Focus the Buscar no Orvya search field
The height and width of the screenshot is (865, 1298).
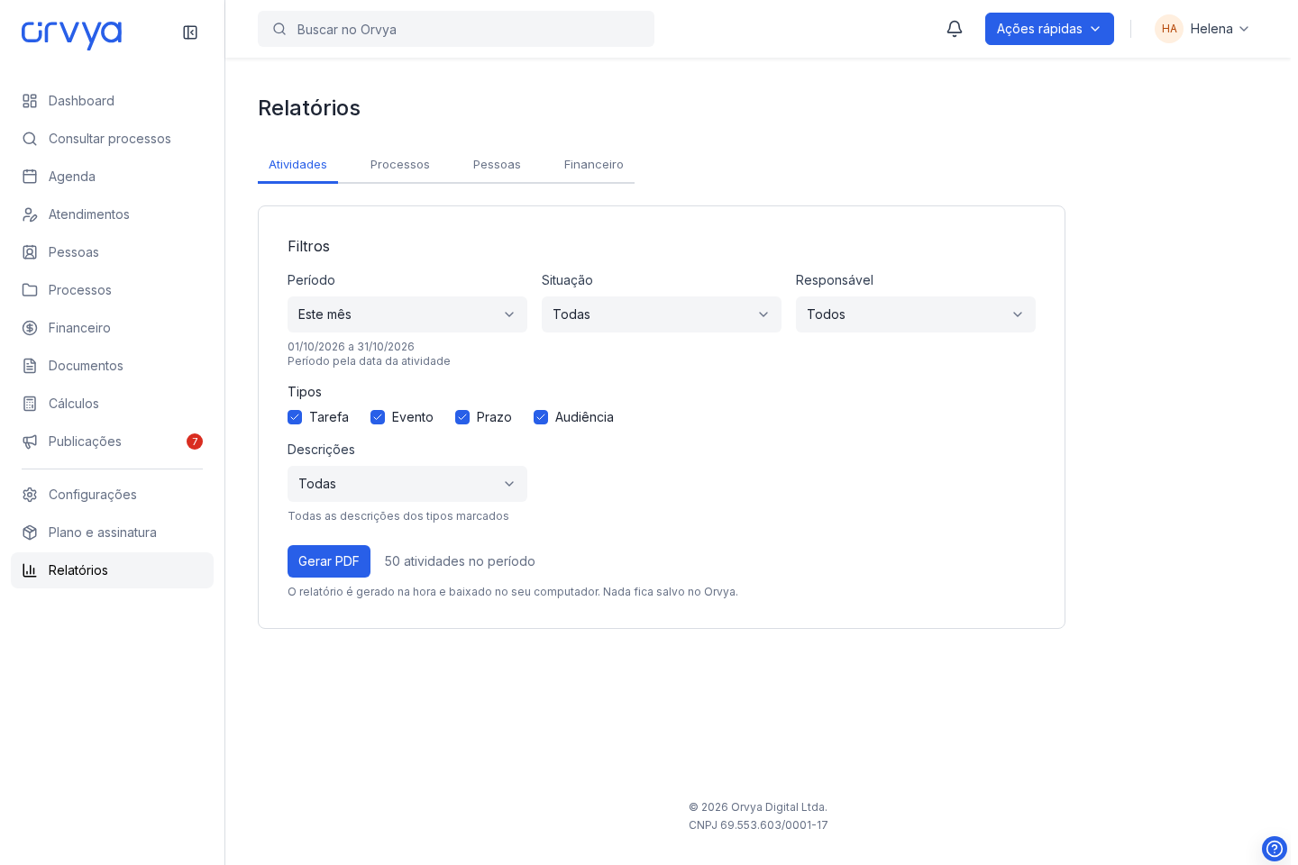456,29
